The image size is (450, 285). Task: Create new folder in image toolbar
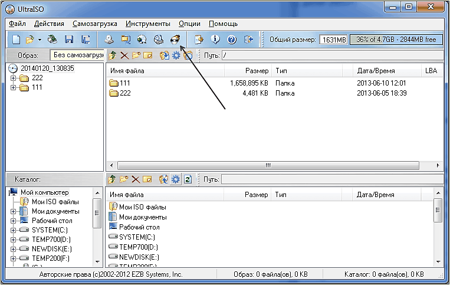pos(136,55)
